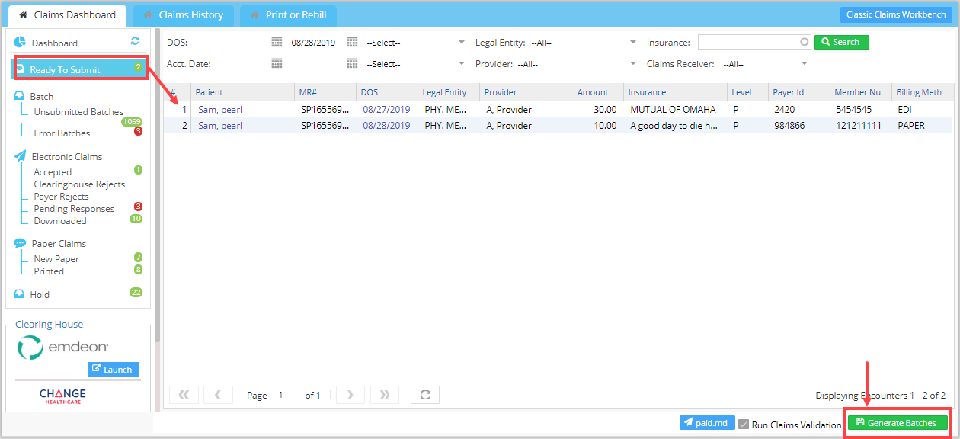Click into the Insurance search field

pyautogui.click(x=748, y=43)
